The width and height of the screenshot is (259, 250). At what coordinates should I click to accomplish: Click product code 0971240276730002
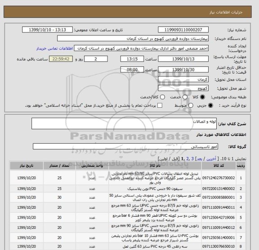(x=219, y=178)
